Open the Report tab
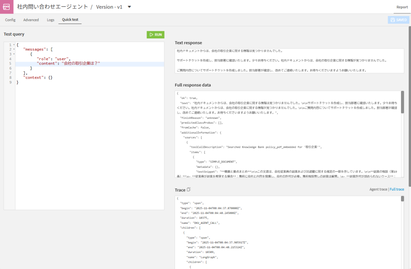 click(x=402, y=7)
